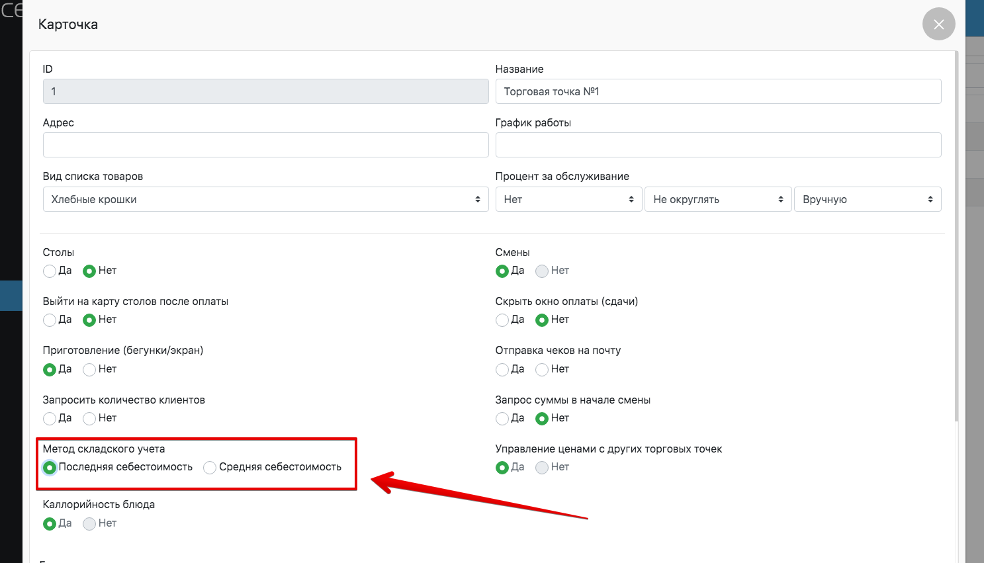984x563 pixels.
Task: Select Да for Скрыть окно оплаты
Action: point(502,320)
